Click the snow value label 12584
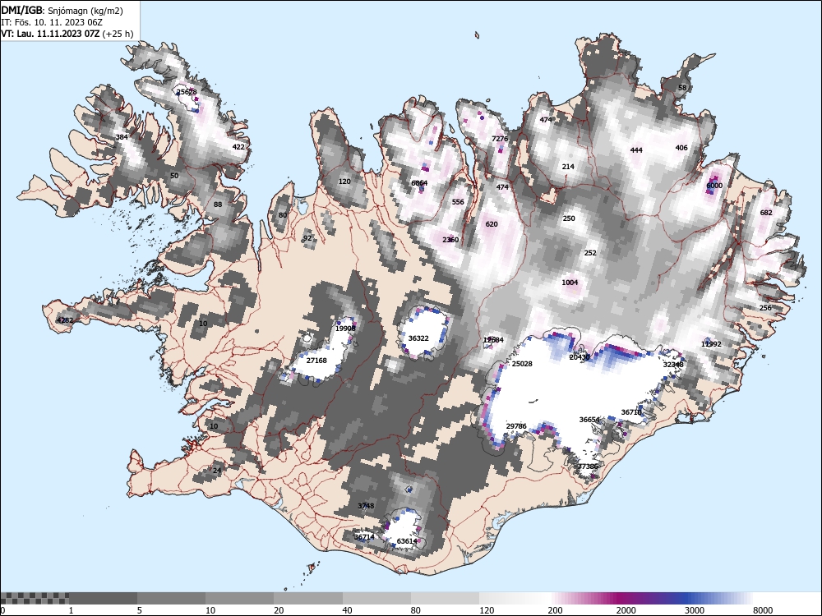Image resolution: width=822 pixels, height=616 pixels. (x=493, y=340)
